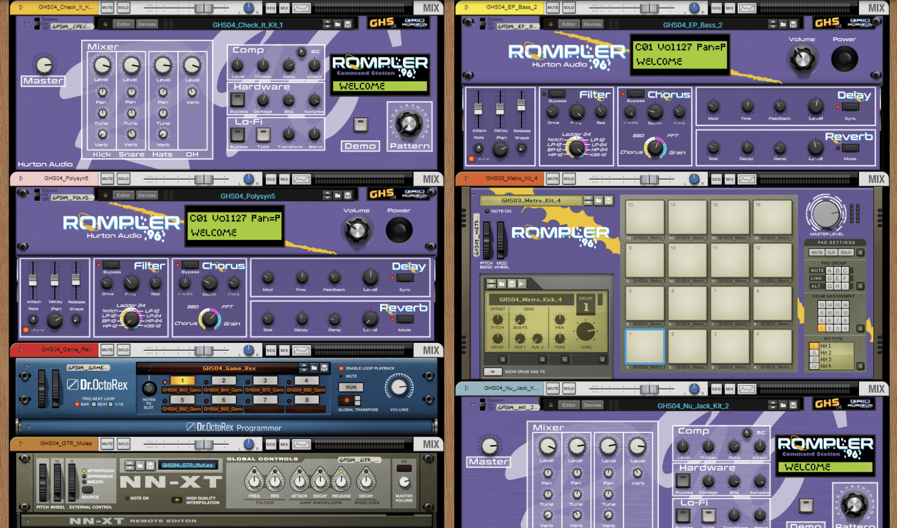The width and height of the screenshot is (897, 528).
Task: Adjust the GHS04_Check_It_K channel fader
Action: pyautogui.click(x=203, y=8)
